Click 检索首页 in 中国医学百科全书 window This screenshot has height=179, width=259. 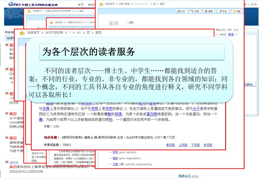pos(59,22)
